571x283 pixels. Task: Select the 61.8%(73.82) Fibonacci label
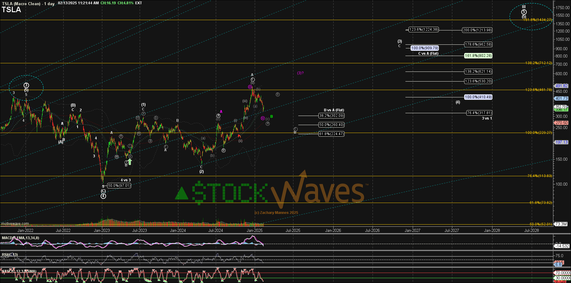(541, 202)
